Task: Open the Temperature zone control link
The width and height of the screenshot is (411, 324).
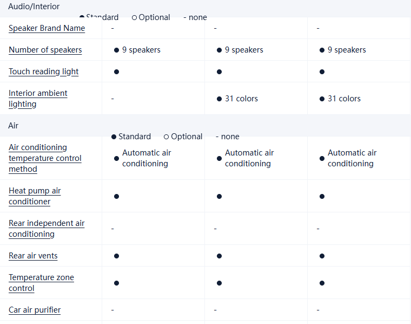Action: [41, 283]
